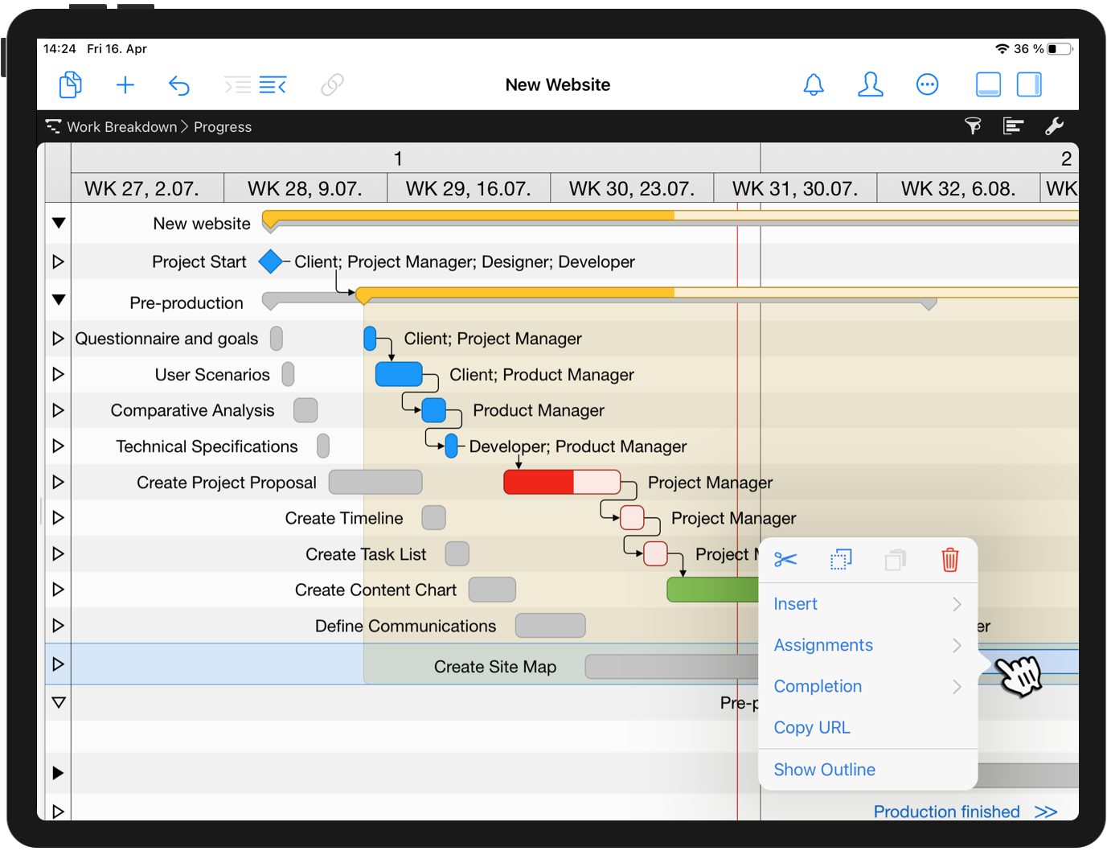Open the user resources profile icon

[x=870, y=84]
